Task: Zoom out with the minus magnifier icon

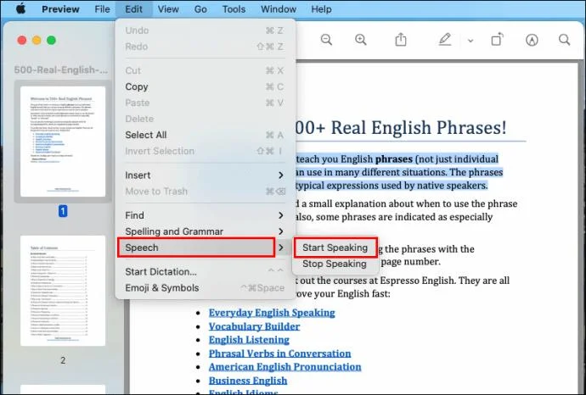Action: (x=326, y=40)
